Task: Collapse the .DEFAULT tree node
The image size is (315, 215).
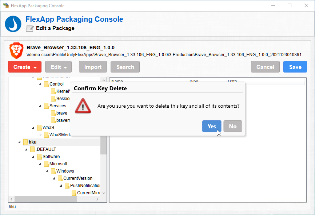Action: pyautogui.click(x=26, y=149)
